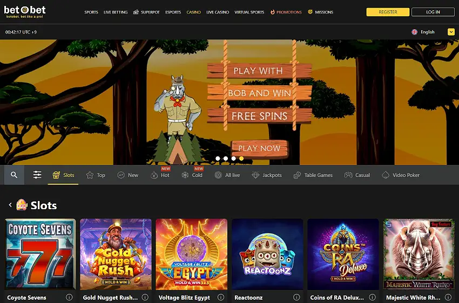Image resolution: width=459 pixels, height=303 pixels.
Task: Click info icon for Voltage Blitz Egypt
Action: [220, 297]
